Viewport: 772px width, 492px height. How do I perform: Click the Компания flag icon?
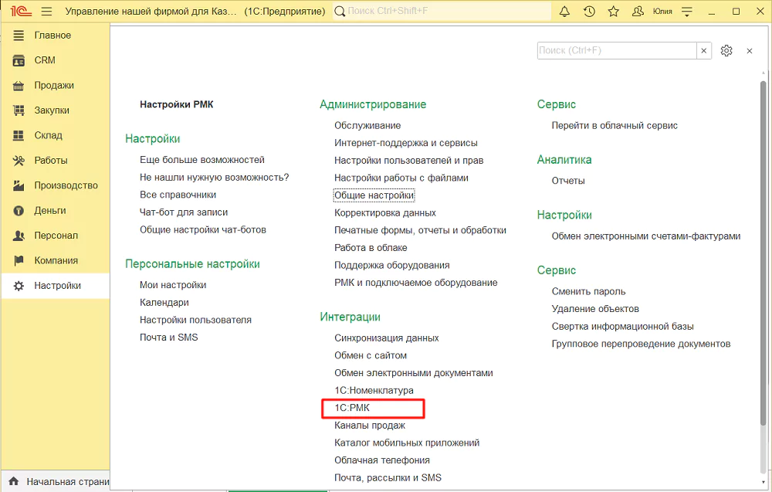[19, 260]
